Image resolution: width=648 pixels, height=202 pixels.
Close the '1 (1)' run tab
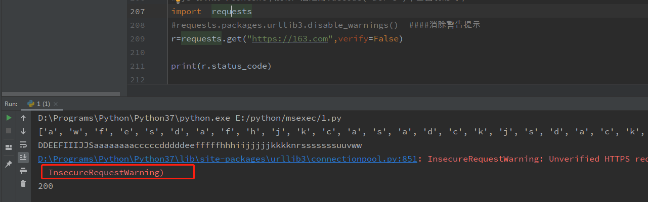55,104
